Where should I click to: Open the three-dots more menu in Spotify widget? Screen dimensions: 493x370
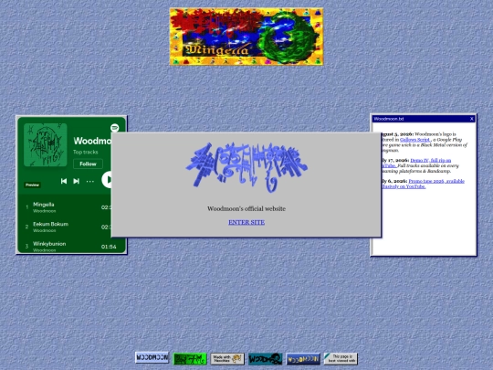(90, 181)
